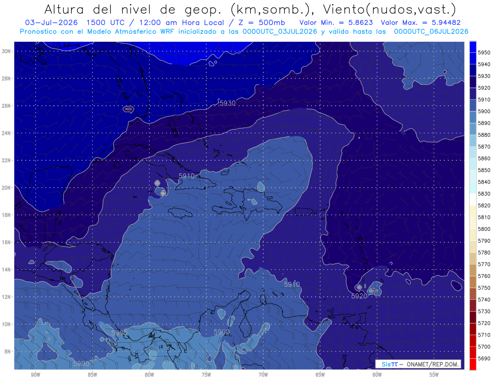492x380 pixels.
Task: Click the 26N latitude axis label
Action: pyautogui.click(x=6, y=106)
